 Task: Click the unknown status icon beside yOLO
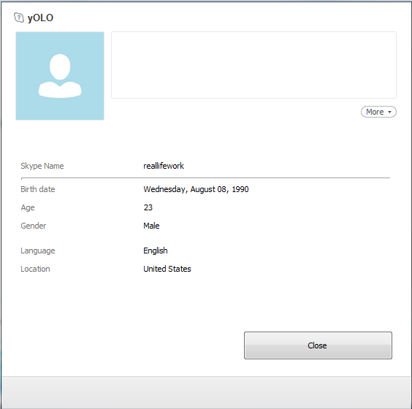pyautogui.click(x=19, y=18)
